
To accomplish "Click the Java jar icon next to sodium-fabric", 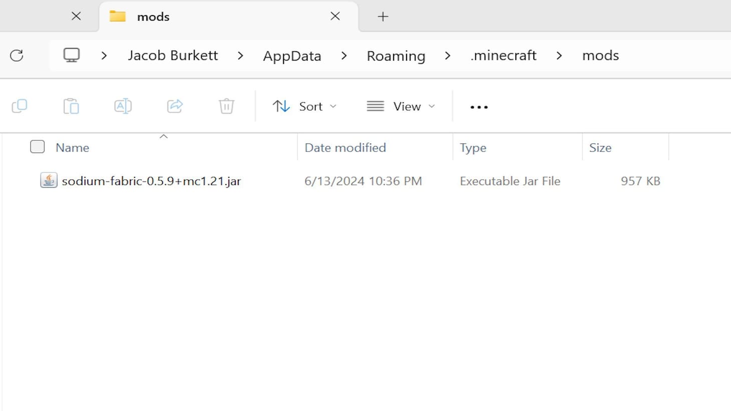I will point(48,180).
